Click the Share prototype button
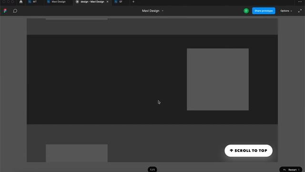The height and width of the screenshot is (172, 305). coord(264,11)
